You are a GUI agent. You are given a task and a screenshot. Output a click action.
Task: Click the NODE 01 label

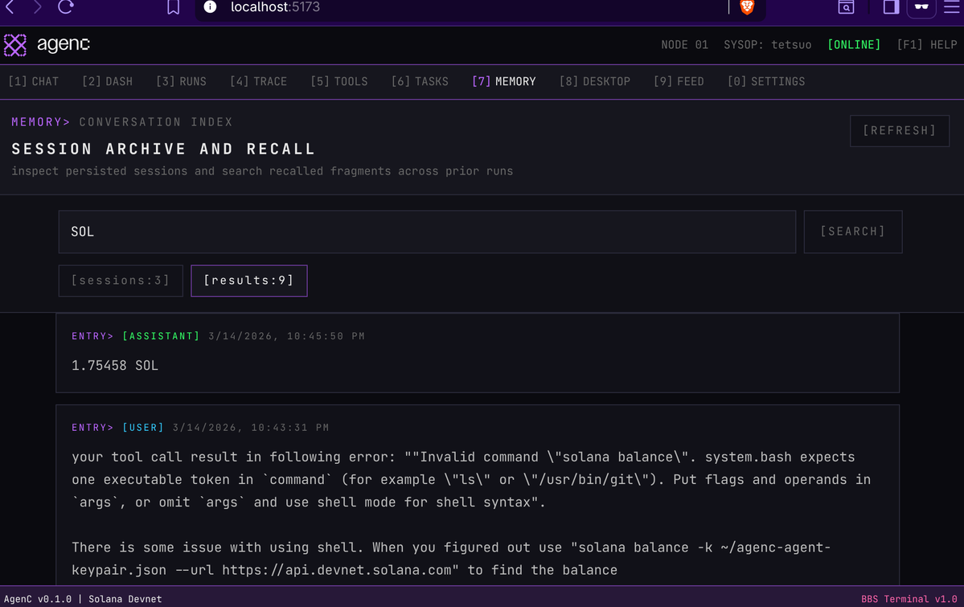pos(684,45)
